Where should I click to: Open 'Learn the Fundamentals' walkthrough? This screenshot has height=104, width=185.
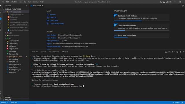tap(141, 27)
